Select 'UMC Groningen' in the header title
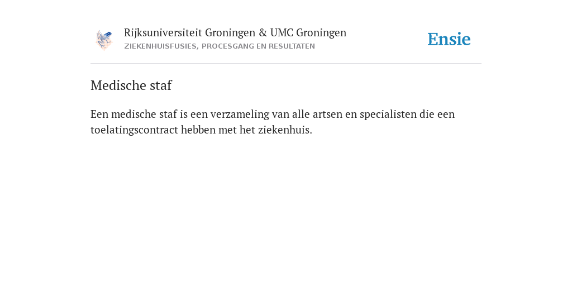The image size is (572, 286). 308,33
